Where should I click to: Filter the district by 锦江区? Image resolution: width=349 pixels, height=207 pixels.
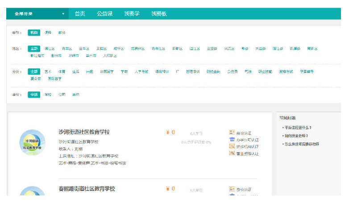click(x=49, y=49)
